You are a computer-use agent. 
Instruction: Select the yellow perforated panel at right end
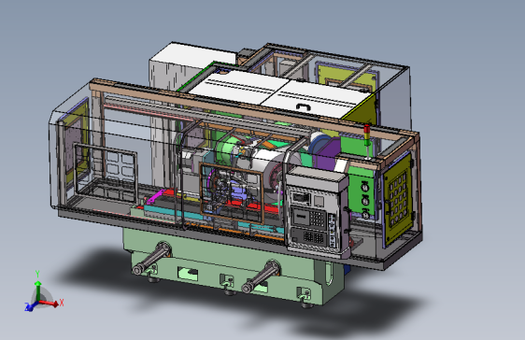tap(397, 200)
